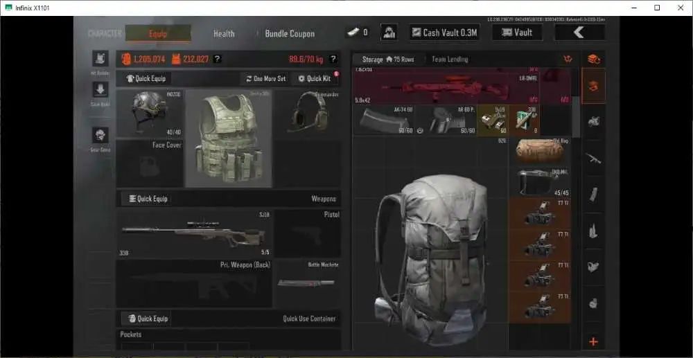Screen dimensions: 693x358
Task: Select the AK-74 60 magazine in storage
Action: 384,120
